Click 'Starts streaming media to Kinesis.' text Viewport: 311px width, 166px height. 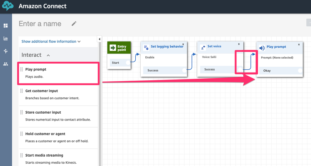point(51,163)
